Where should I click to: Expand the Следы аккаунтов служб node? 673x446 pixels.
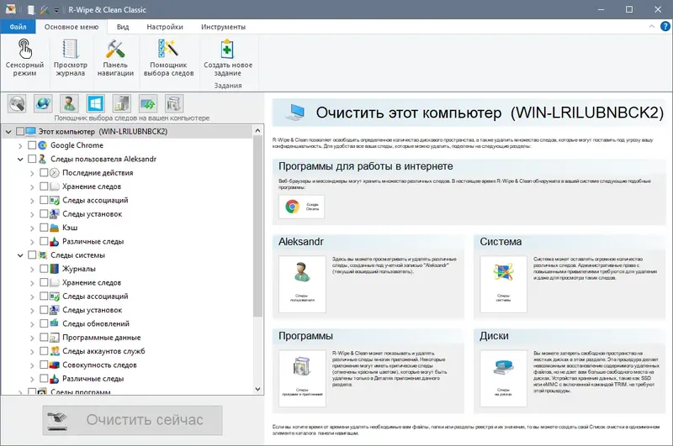(x=32, y=351)
